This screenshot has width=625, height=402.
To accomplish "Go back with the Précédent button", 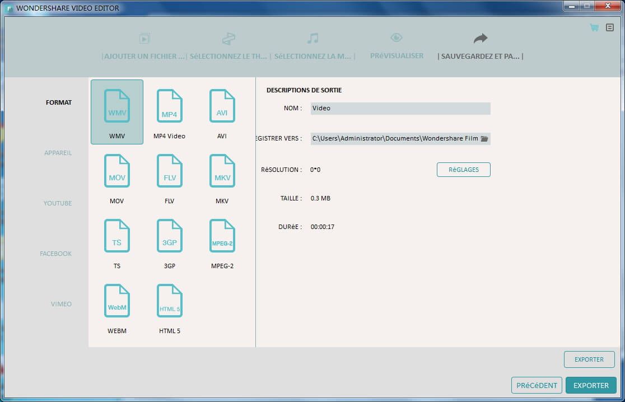I will pos(537,385).
